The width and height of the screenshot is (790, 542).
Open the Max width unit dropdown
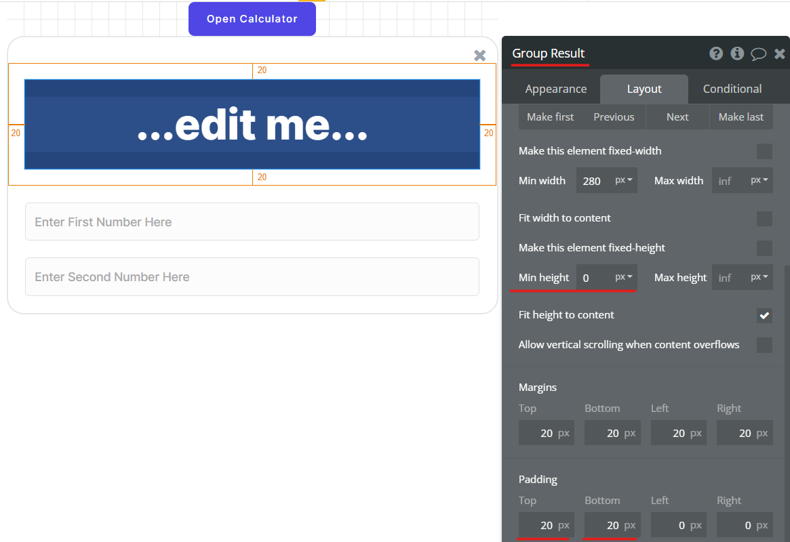(759, 181)
